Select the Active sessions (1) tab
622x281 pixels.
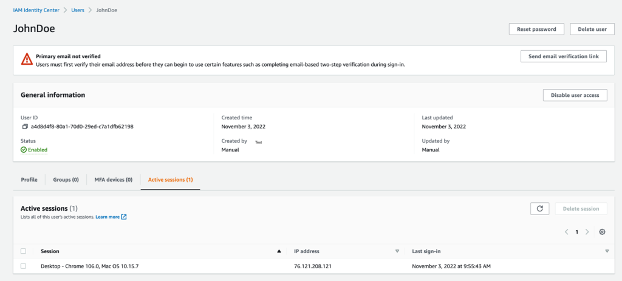(170, 180)
